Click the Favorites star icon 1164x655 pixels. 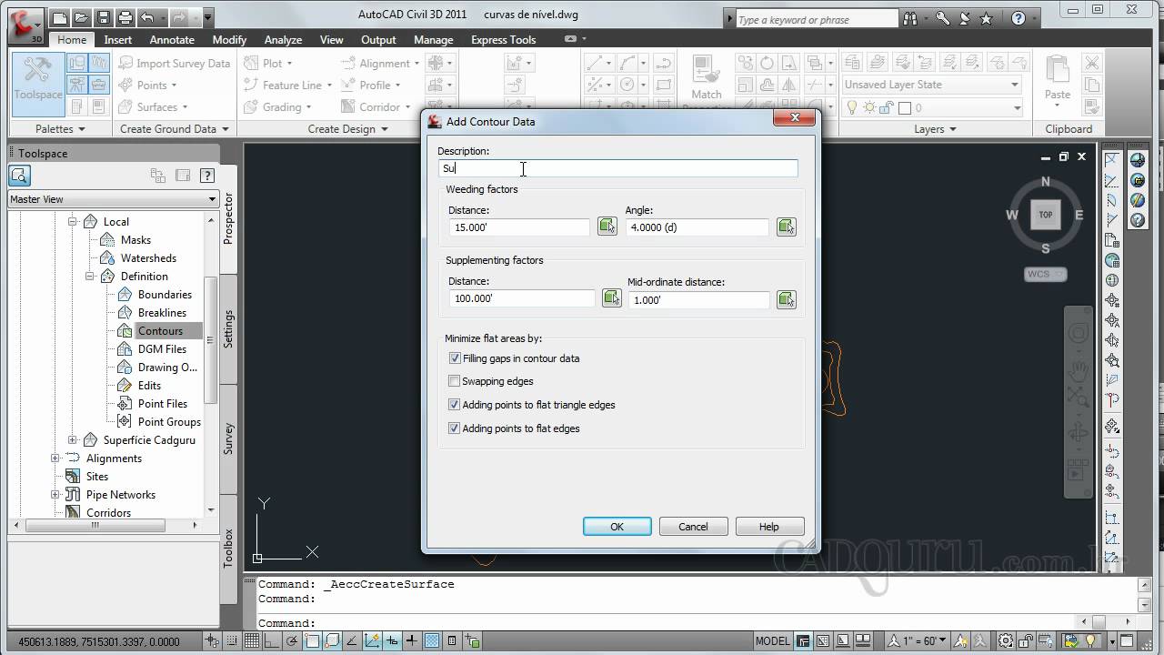pyautogui.click(x=987, y=18)
